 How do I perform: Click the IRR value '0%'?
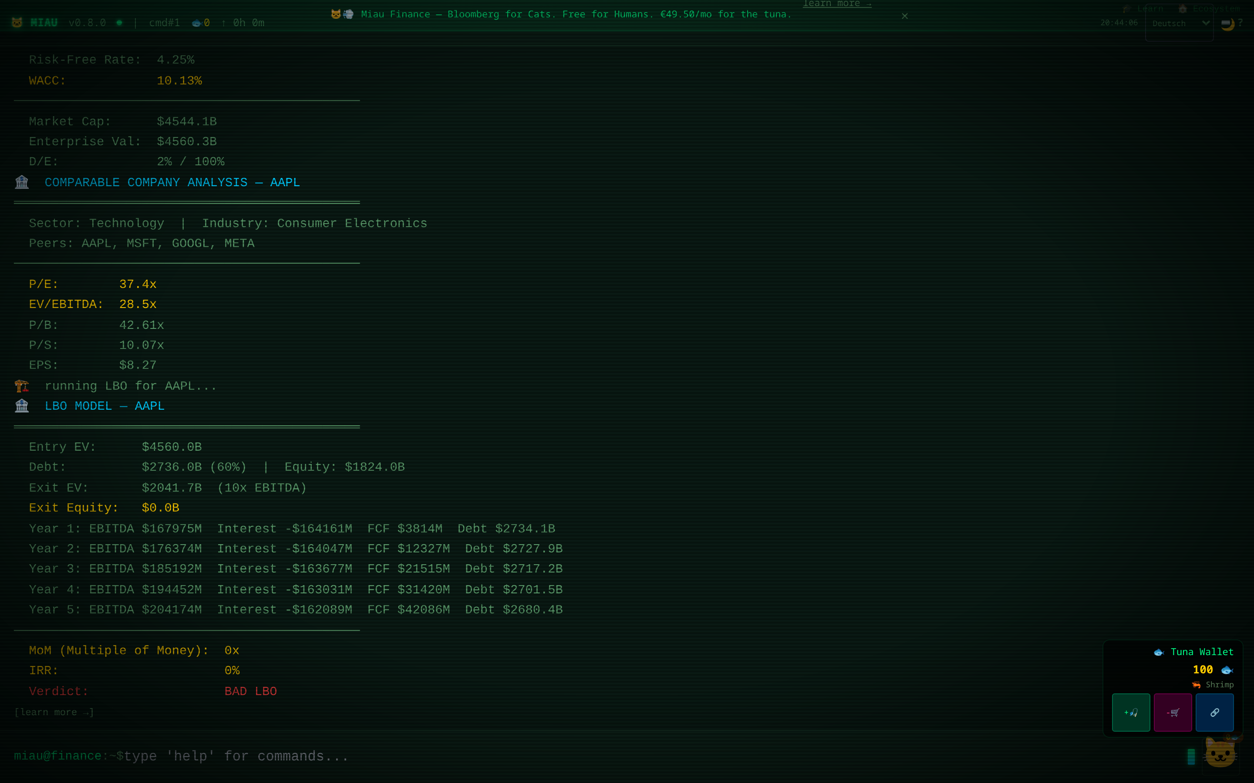pyautogui.click(x=232, y=671)
